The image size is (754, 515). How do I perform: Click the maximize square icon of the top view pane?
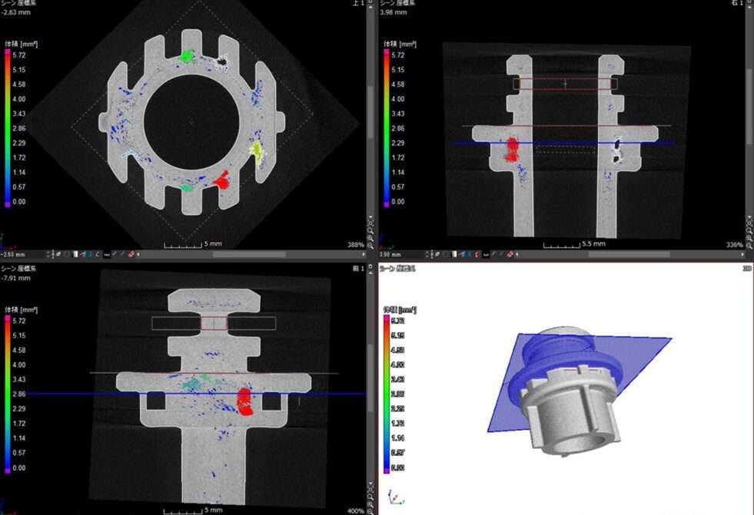370,2
